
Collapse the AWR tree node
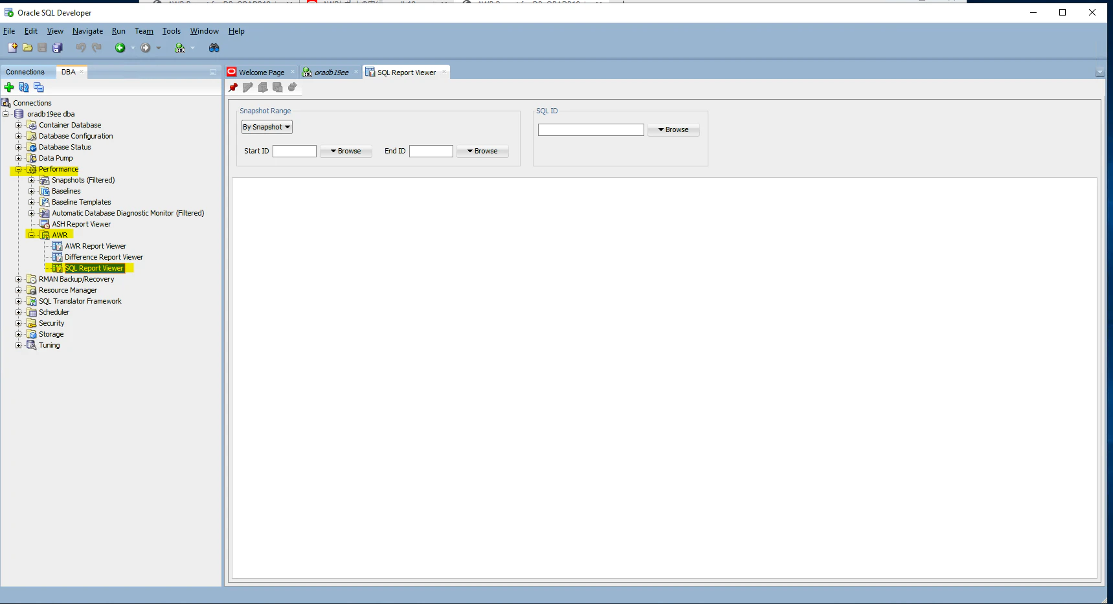[31, 236]
